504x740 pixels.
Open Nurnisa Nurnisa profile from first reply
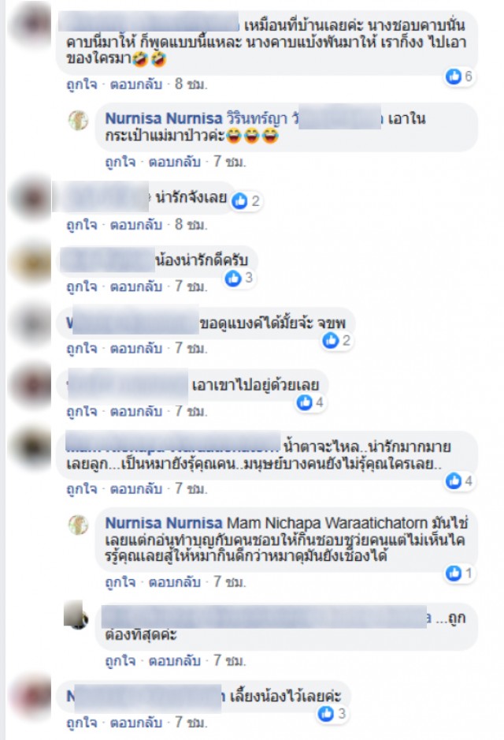(x=164, y=118)
